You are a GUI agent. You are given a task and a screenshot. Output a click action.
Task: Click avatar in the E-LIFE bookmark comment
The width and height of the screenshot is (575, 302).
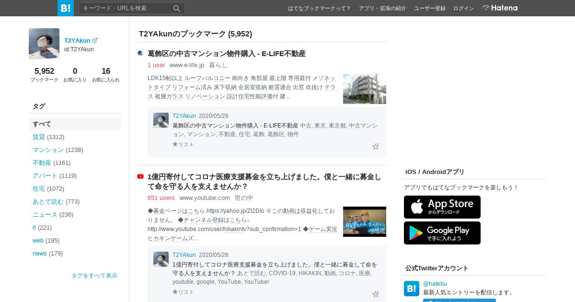(161, 120)
